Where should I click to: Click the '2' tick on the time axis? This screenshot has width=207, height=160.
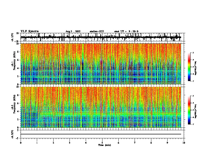point(53,143)
